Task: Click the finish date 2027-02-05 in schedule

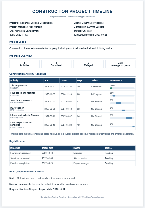Action: [x=66, y=102]
